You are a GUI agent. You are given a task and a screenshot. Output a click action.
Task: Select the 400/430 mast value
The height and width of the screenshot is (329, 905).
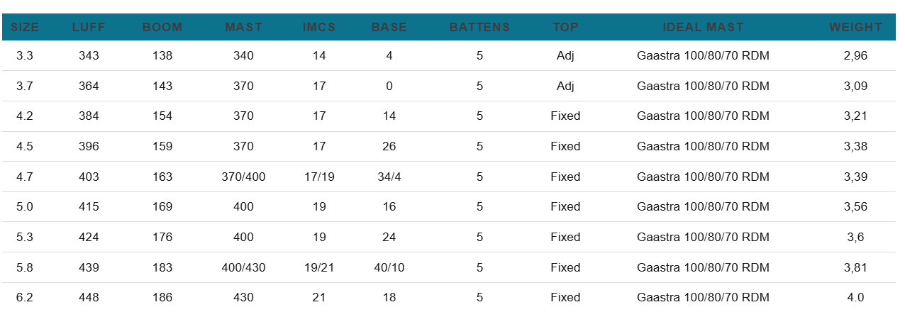243,267
